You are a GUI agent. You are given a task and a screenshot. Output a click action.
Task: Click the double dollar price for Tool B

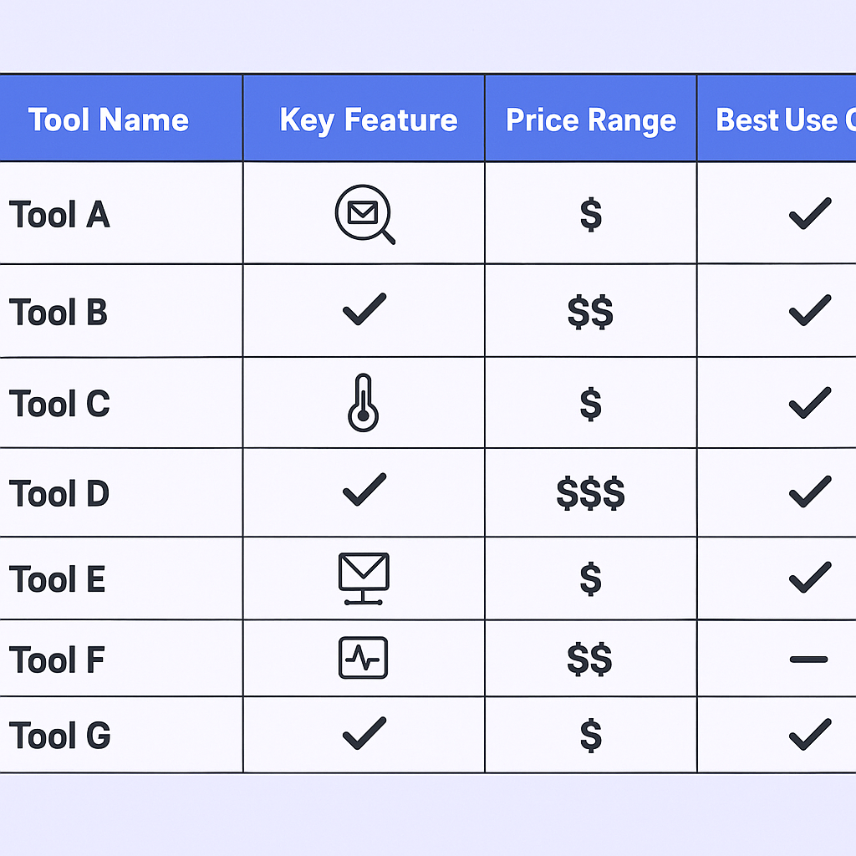point(590,313)
